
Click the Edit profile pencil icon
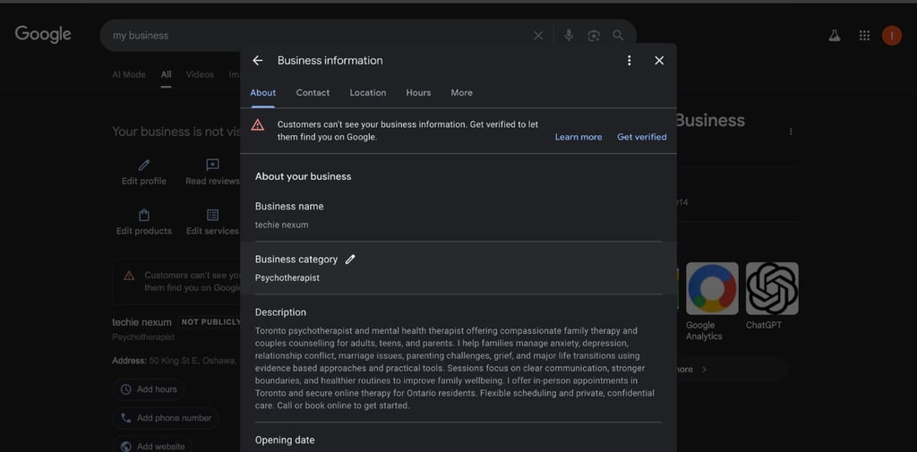pos(144,166)
